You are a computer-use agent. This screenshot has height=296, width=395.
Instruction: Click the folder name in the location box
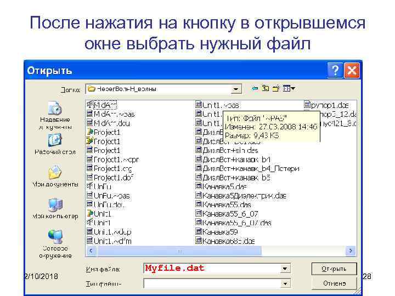tap(127, 89)
